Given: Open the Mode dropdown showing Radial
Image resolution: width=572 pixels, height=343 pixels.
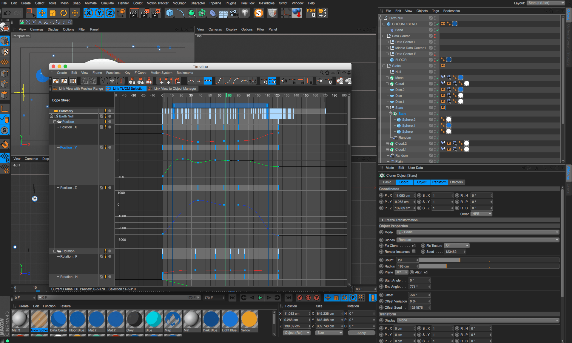Looking at the screenshot, I should [478, 232].
